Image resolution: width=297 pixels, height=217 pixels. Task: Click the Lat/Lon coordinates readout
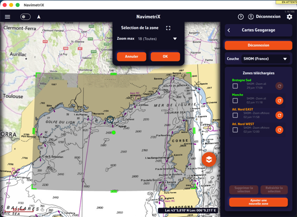pos(188,211)
